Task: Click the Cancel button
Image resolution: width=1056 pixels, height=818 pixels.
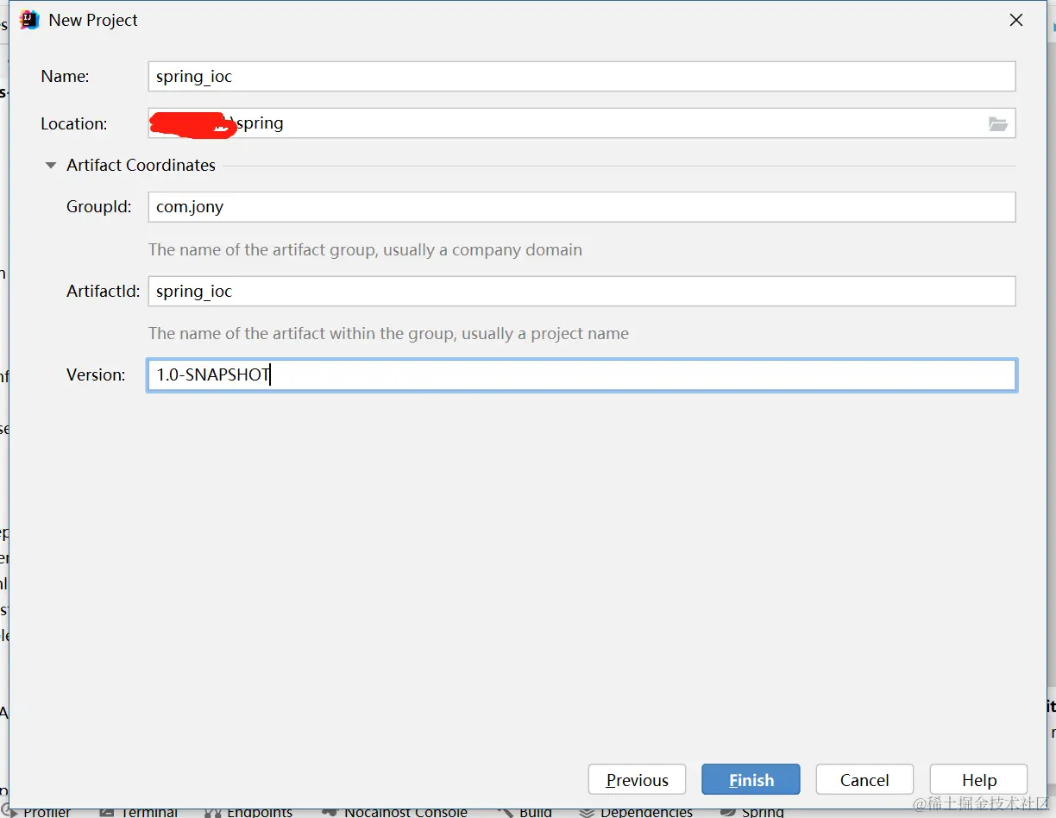Action: click(864, 780)
